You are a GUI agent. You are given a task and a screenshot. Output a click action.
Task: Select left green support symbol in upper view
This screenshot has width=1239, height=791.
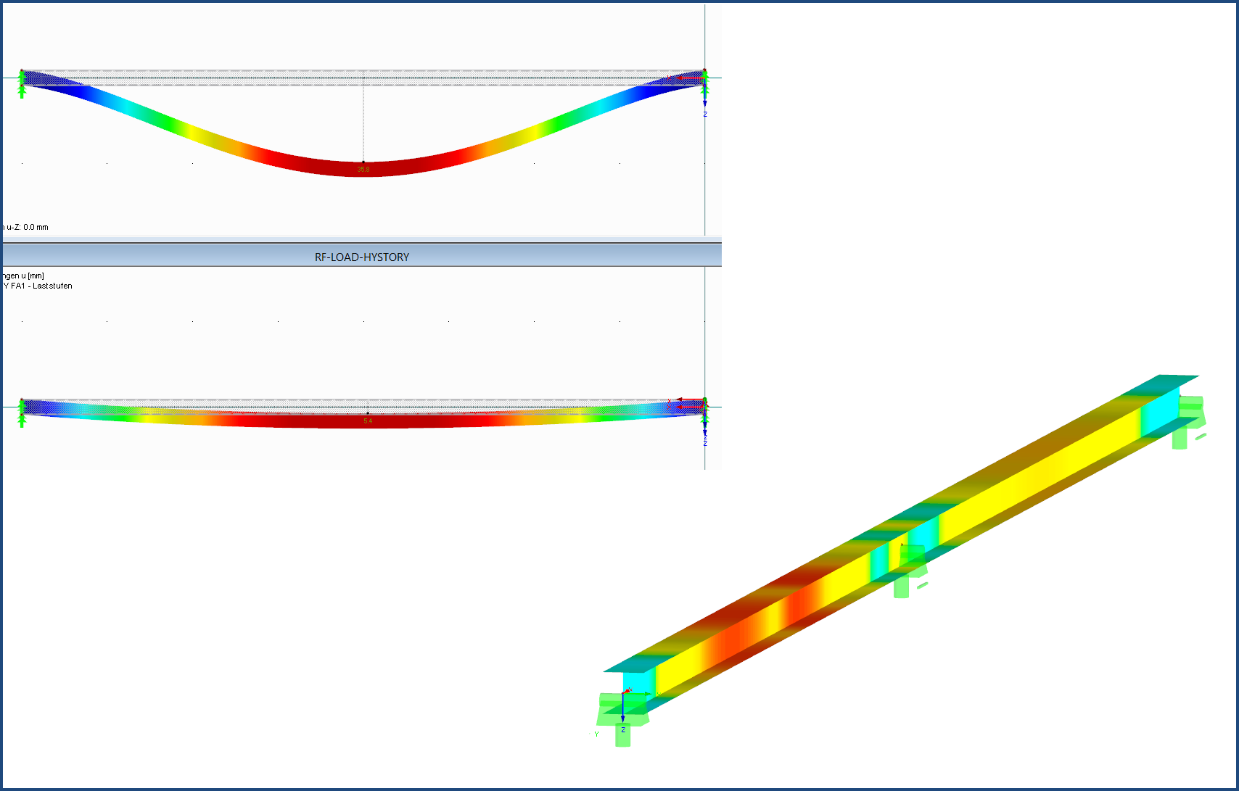(x=22, y=85)
